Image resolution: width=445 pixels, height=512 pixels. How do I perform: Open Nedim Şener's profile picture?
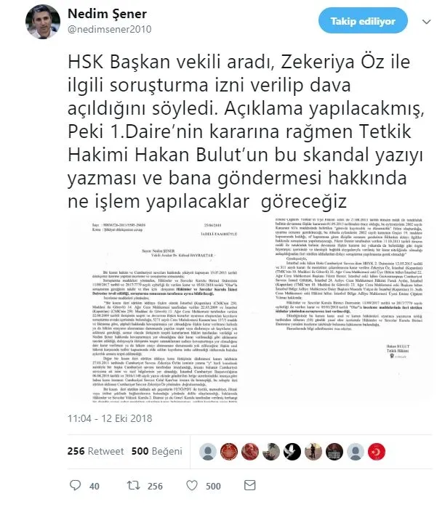43,22
